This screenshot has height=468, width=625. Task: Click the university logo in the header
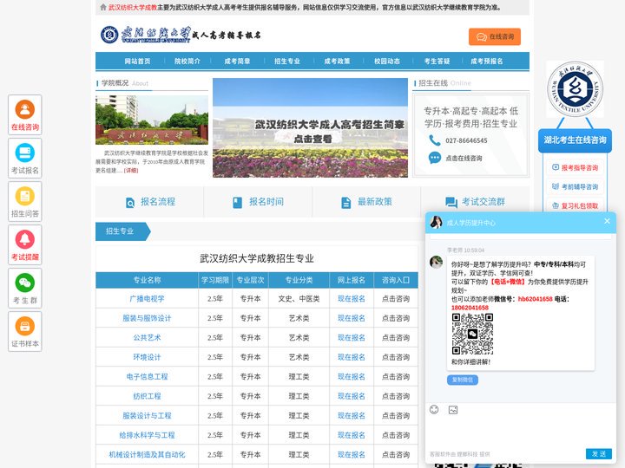109,35
